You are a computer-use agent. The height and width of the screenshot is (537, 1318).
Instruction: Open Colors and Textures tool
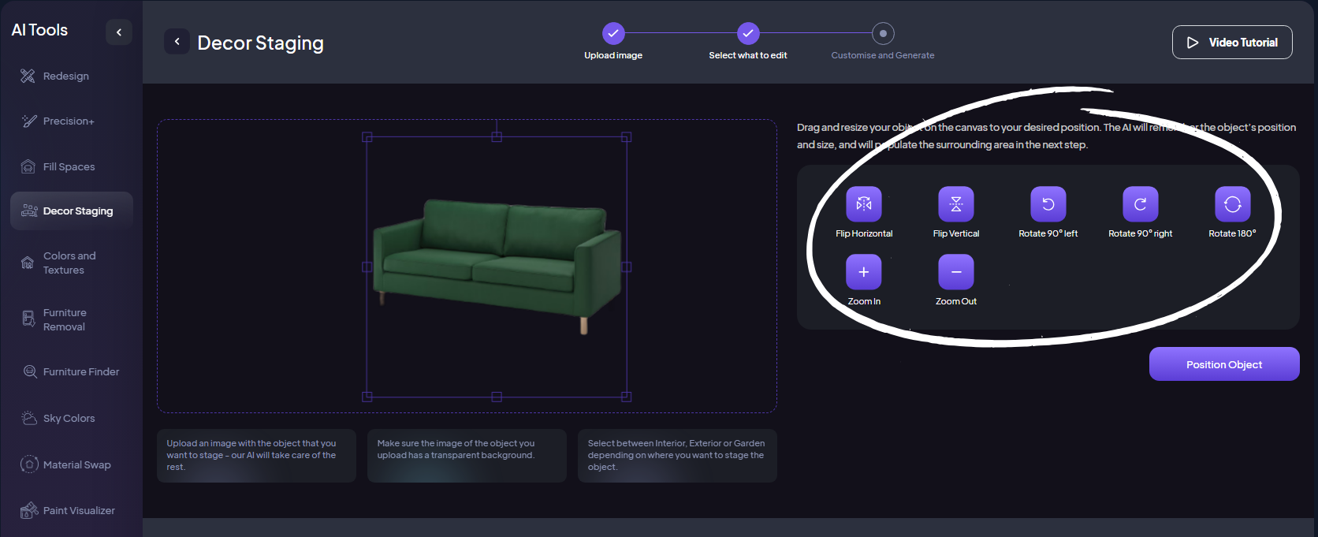click(69, 263)
